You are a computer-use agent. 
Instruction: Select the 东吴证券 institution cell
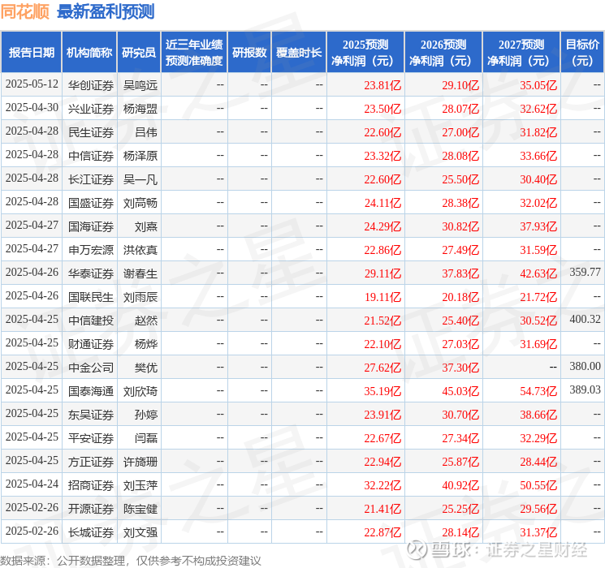click(x=91, y=415)
